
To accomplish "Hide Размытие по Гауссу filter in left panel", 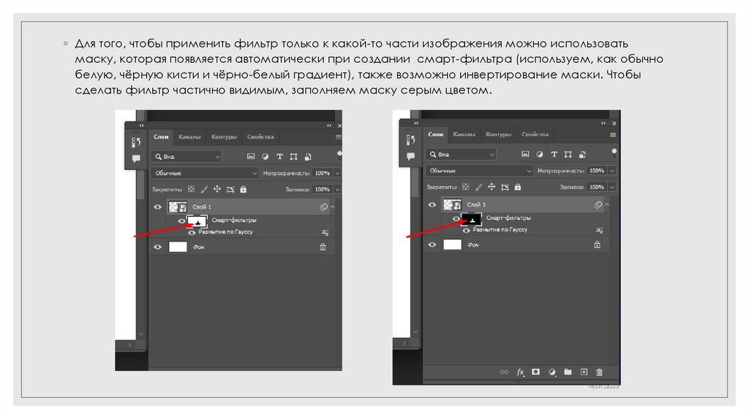I will click(192, 233).
